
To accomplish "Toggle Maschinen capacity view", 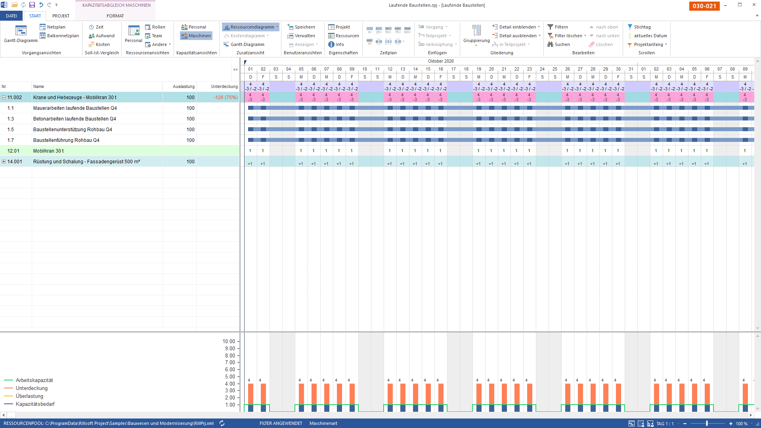I will click(196, 36).
